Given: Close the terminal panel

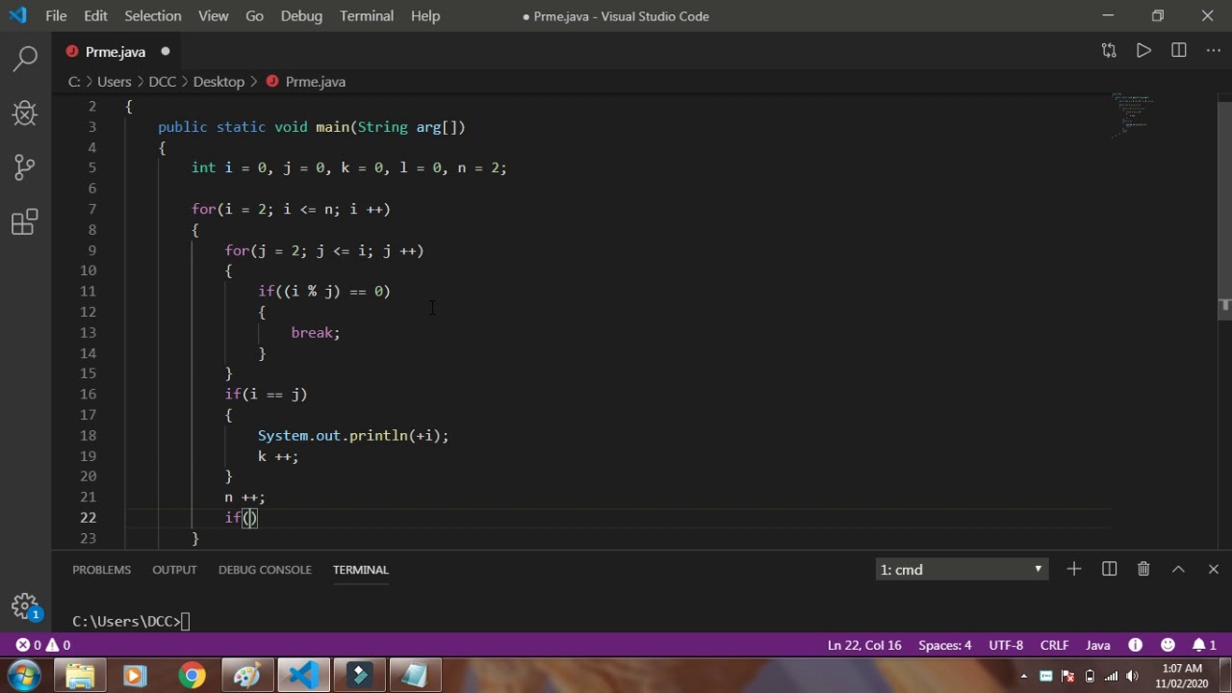Looking at the screenshot, I should [x=1213, y=569].
